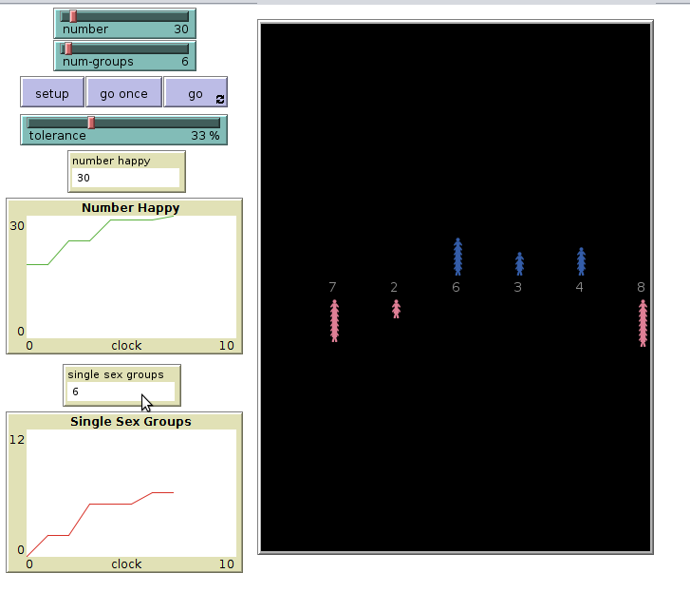Click the blue men group above label 6
The image size is (690, 611).
point(457,257)
